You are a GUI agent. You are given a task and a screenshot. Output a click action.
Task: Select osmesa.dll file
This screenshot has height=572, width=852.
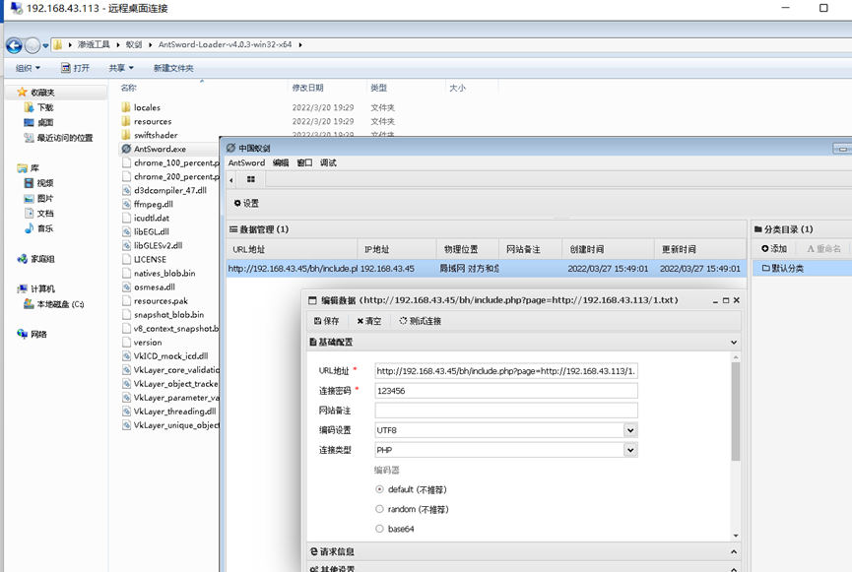click(x=149, y=286)
